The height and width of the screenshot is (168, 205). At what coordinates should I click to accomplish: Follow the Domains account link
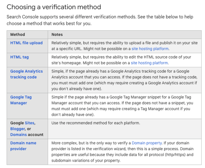[18, 135]
